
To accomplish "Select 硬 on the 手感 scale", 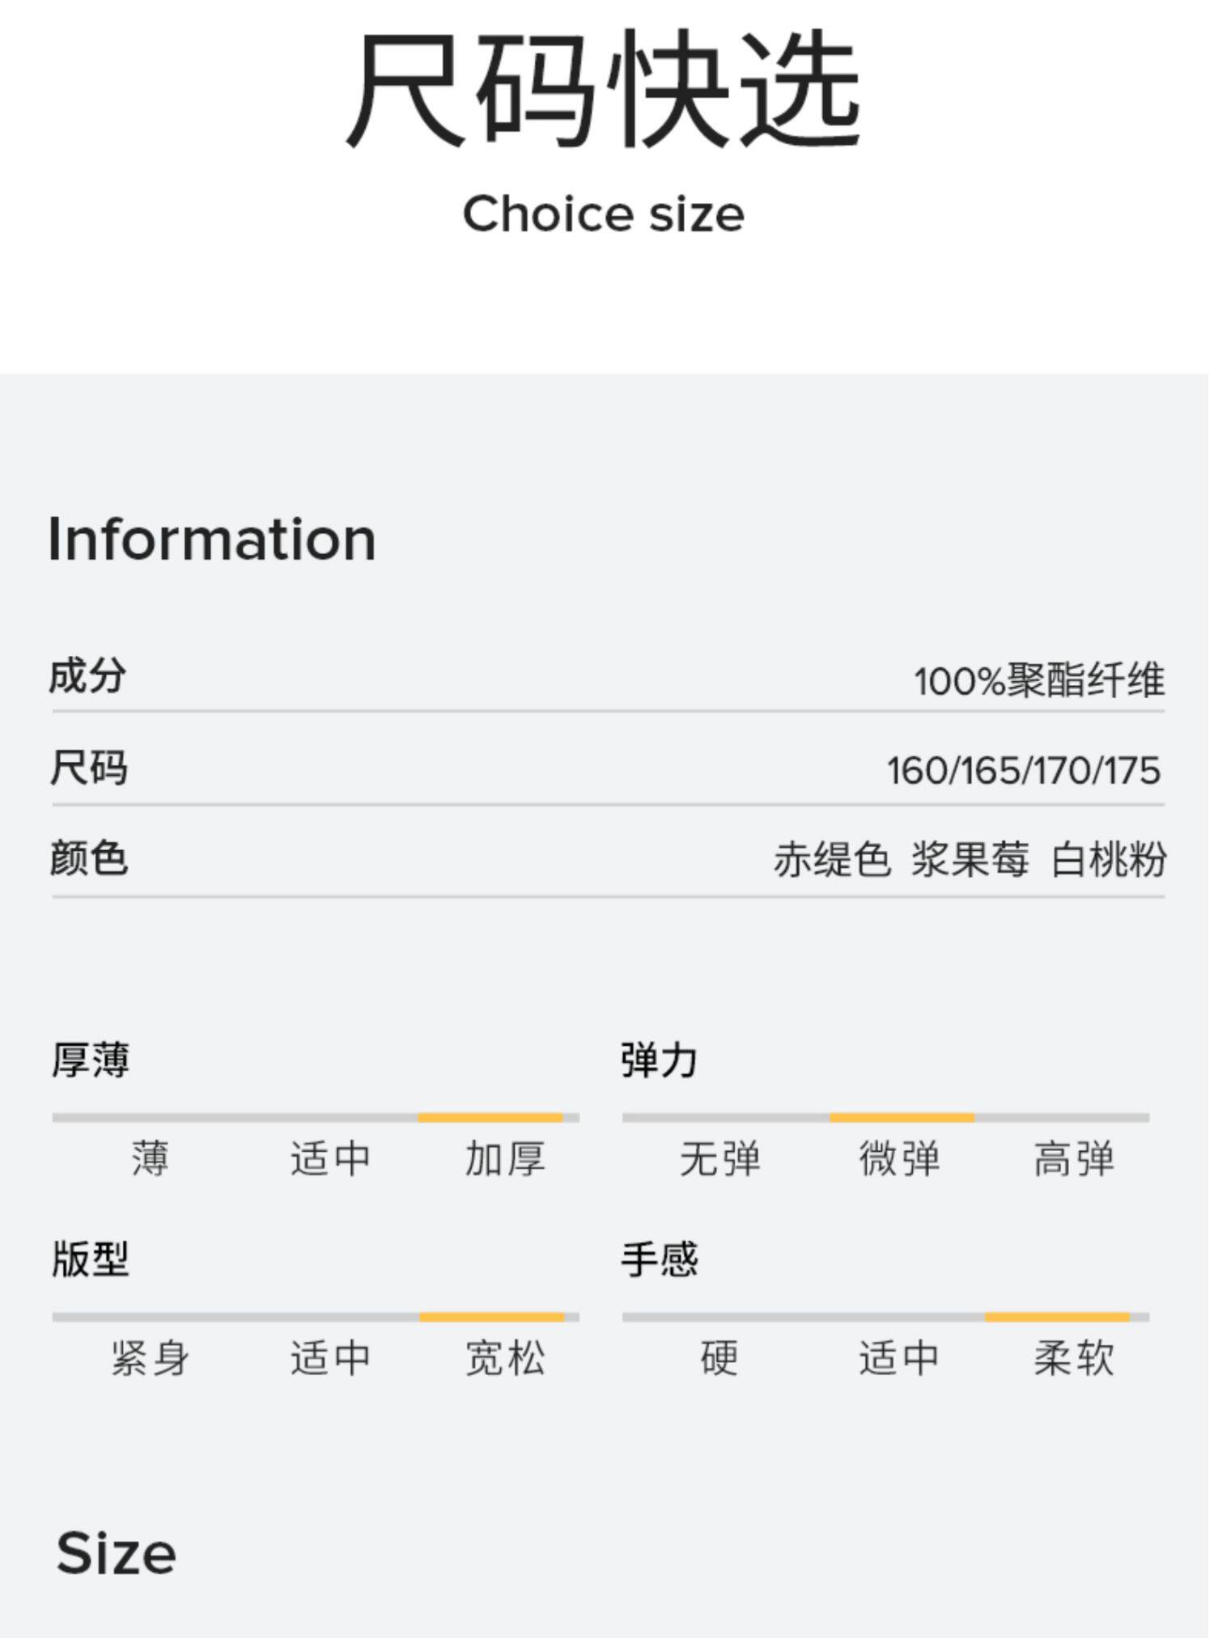I will pos(719,1357).
